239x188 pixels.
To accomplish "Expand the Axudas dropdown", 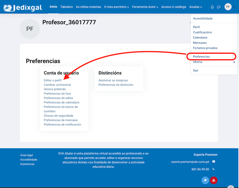I will [x=196, y=7].
